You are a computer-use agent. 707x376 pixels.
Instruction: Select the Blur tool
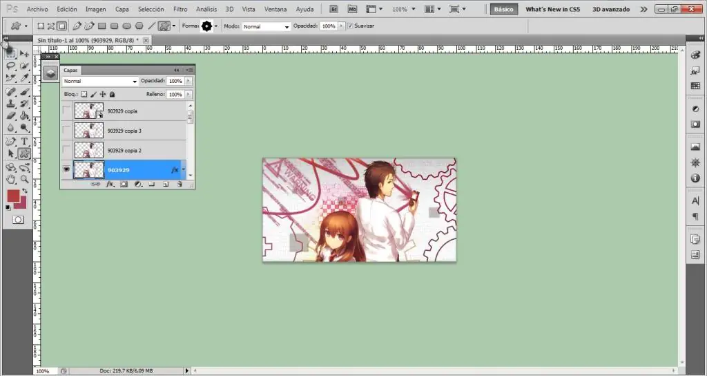(x=11, y=128)
